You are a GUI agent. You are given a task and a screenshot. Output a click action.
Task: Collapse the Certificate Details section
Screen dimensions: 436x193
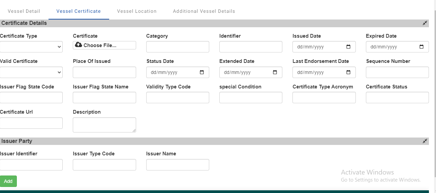425,23
